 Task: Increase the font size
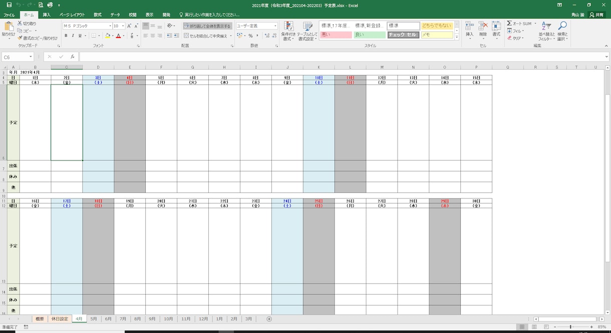click(129, 26)
